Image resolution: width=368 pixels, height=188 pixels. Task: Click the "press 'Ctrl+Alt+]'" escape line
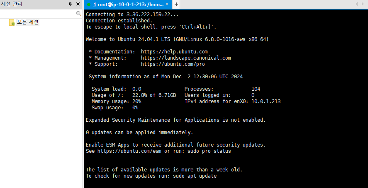pos(151,27)
